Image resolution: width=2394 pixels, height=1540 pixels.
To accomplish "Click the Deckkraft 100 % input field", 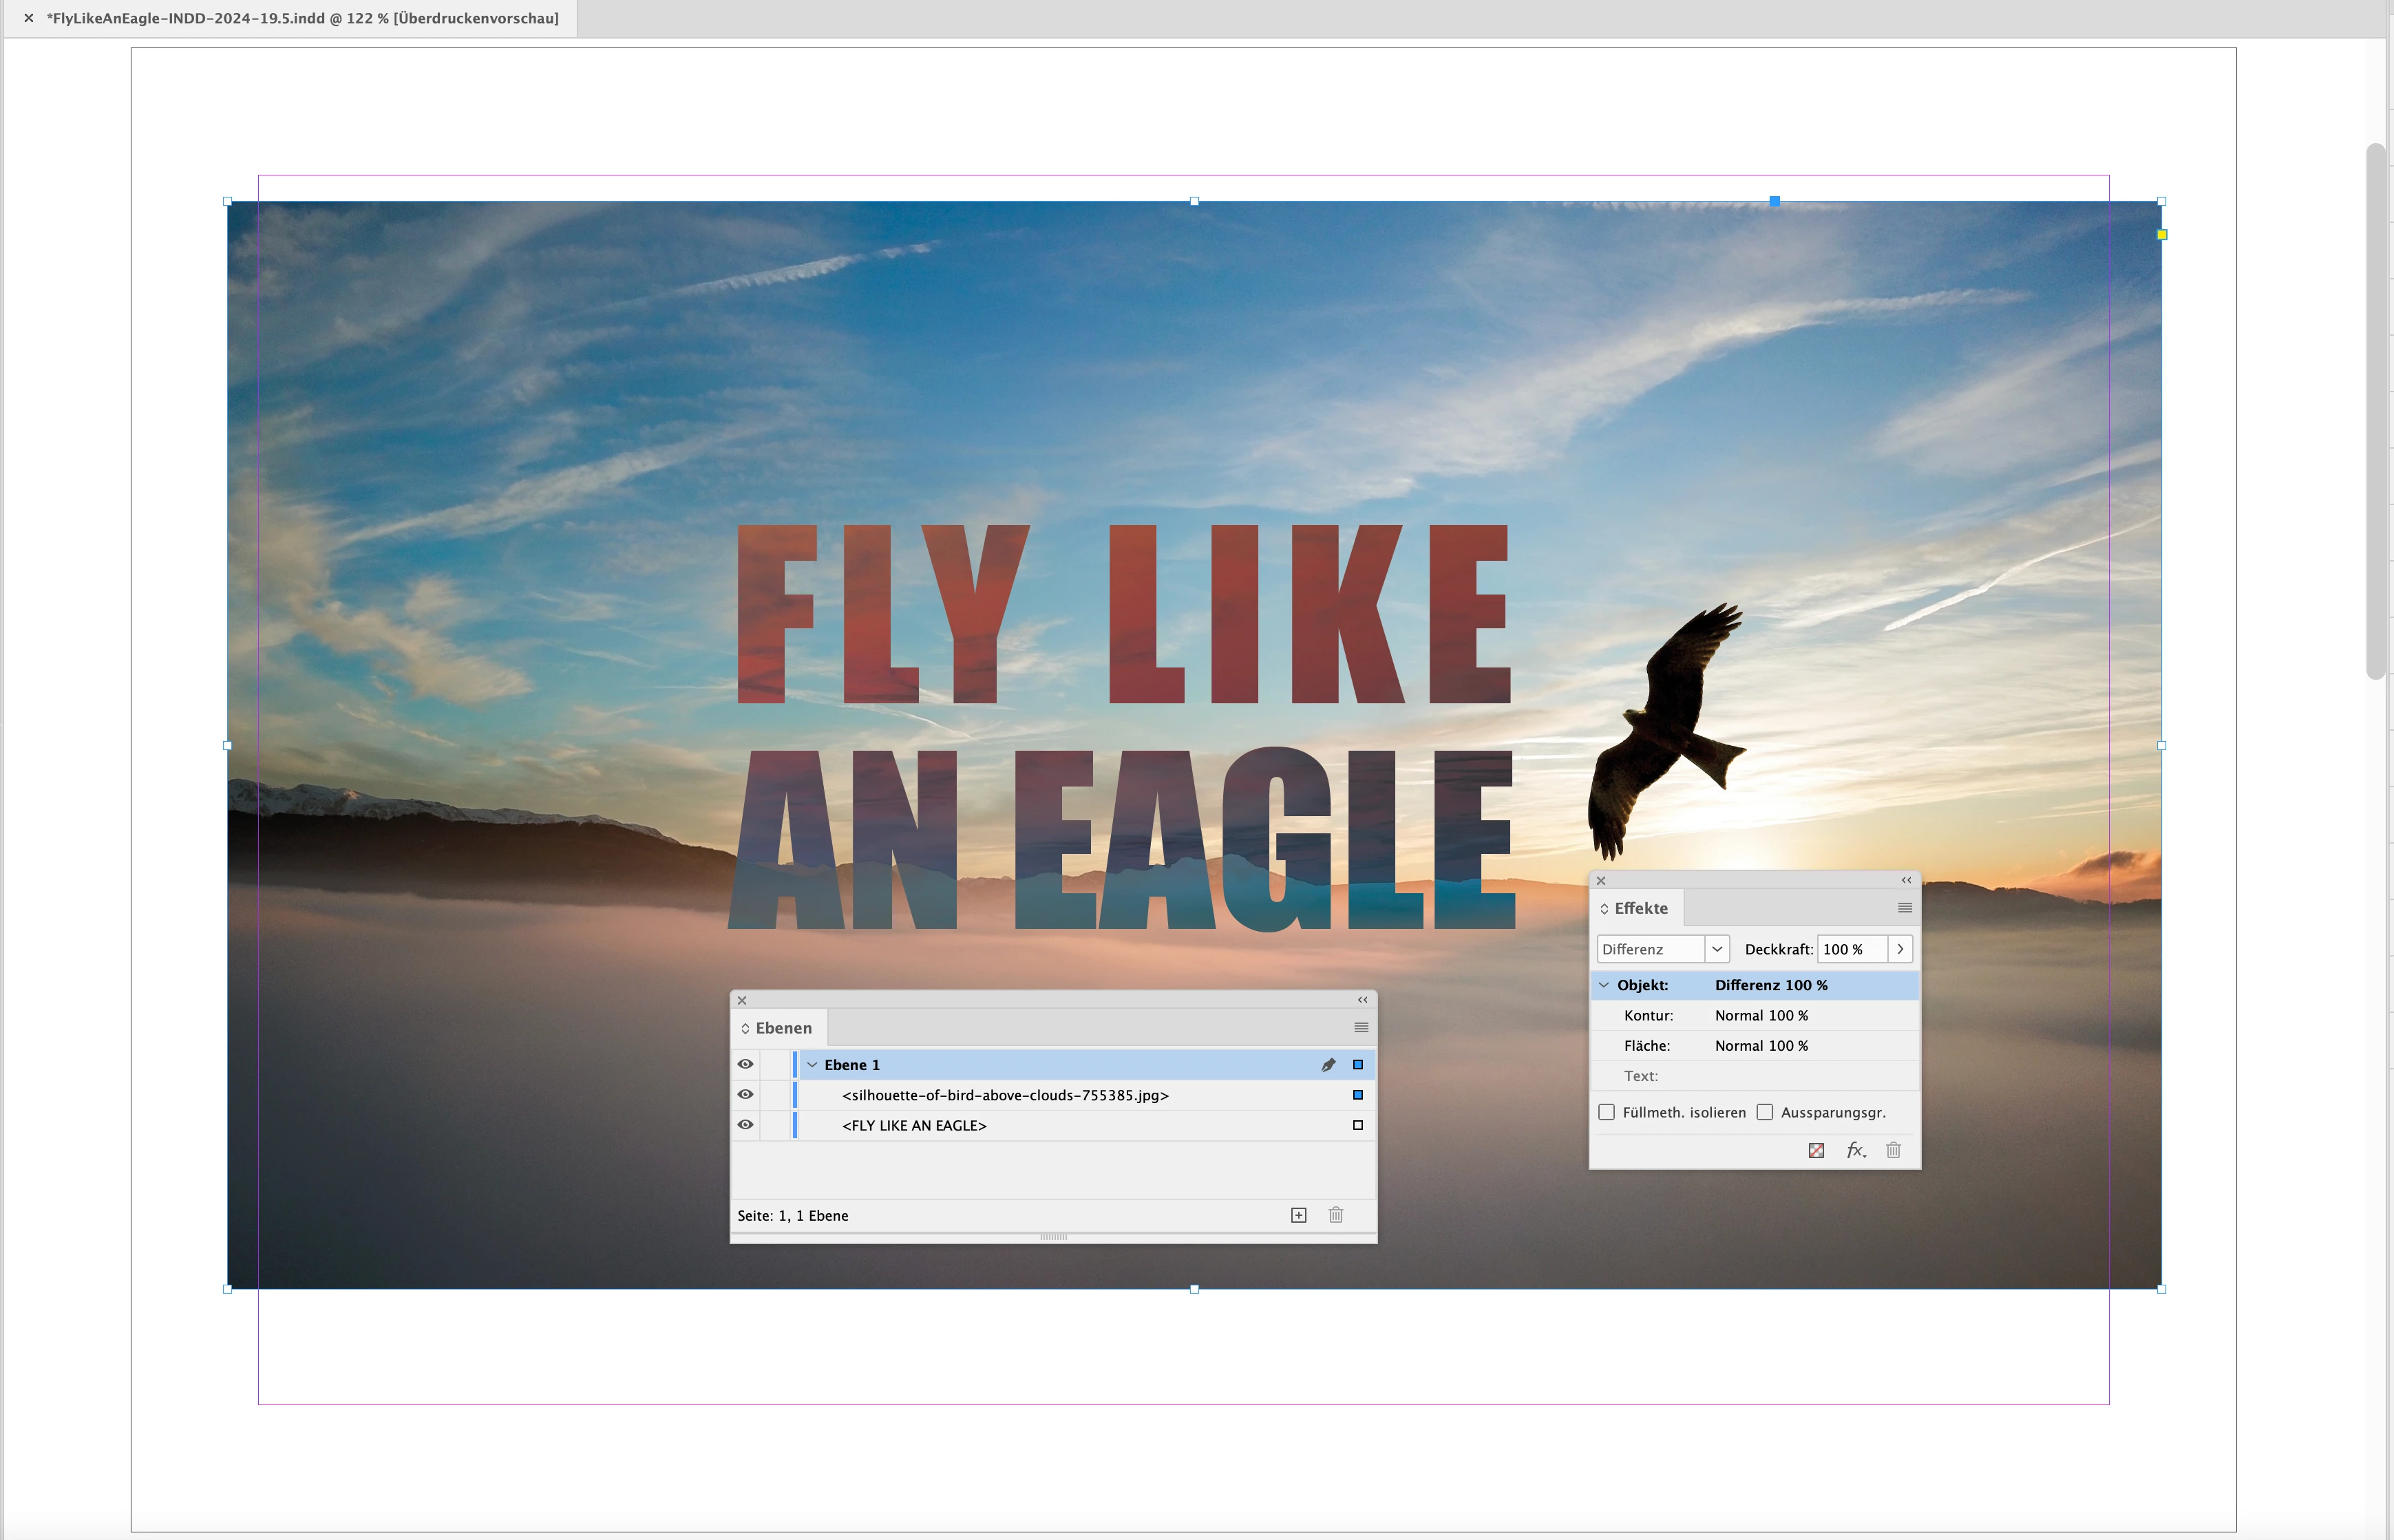I will pyautogui.click(x=1850, y=949).
